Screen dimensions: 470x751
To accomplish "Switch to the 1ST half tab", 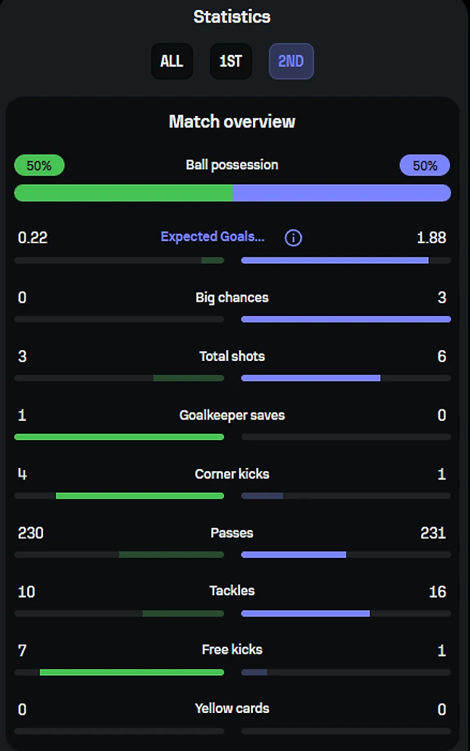I will (x=231, y=61).
